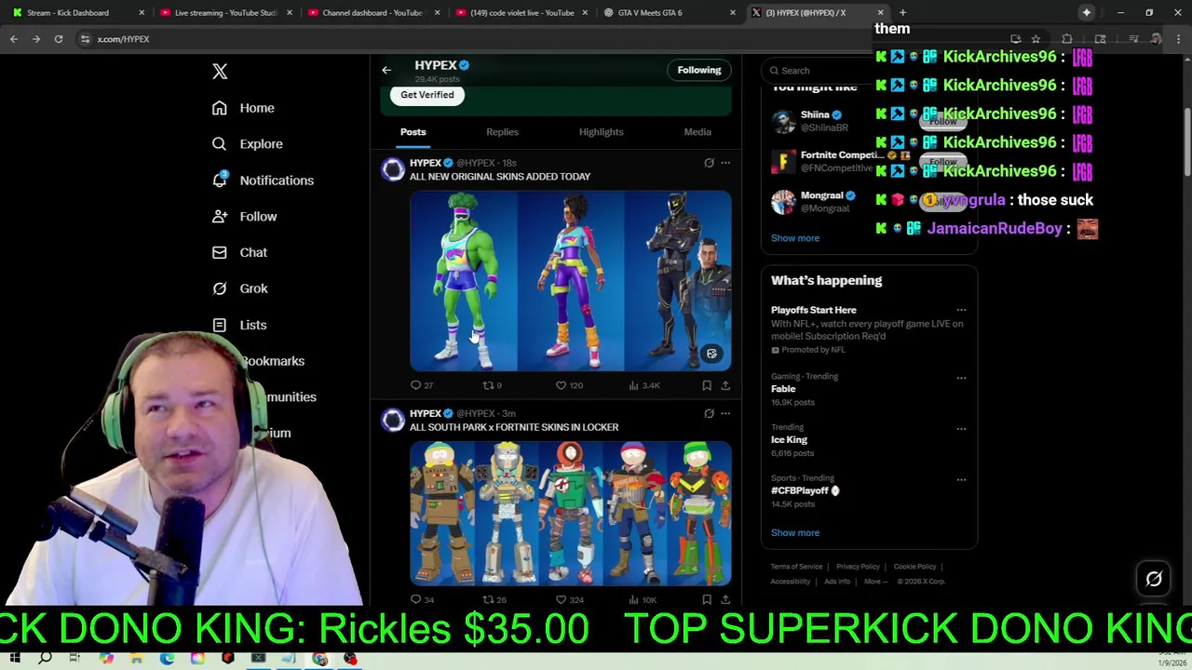The width and height of the screenshot is (1192, 670).
Task: Open Home from X sidebar
Action: (244, 108)
